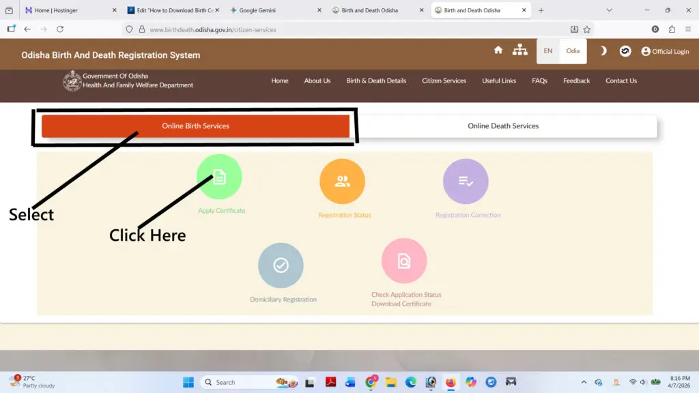Open the orange Registration Status icon
Image resolution: width=699 pixels, height=393 pixels.
[342, 181]
